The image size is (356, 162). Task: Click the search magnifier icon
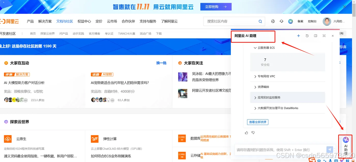(x=260, y=21)
